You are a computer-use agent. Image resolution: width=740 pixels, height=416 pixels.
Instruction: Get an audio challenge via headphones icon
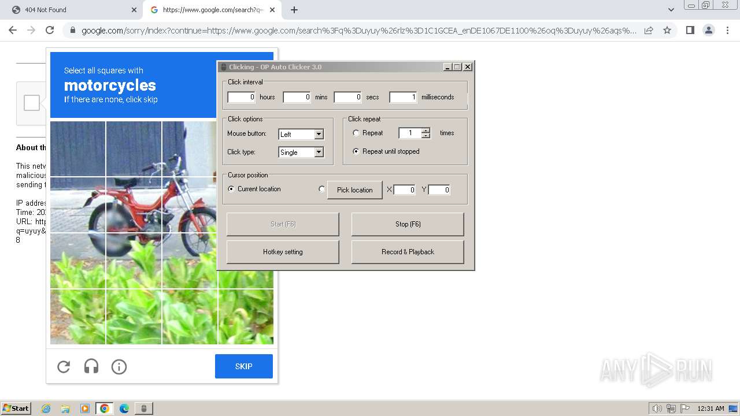pyautogui.click(x=91, y=366)
